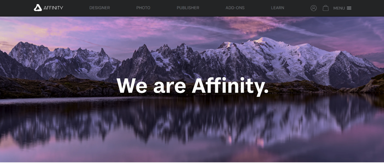Open the Add-ons navigation link

[x=235, y=8]
